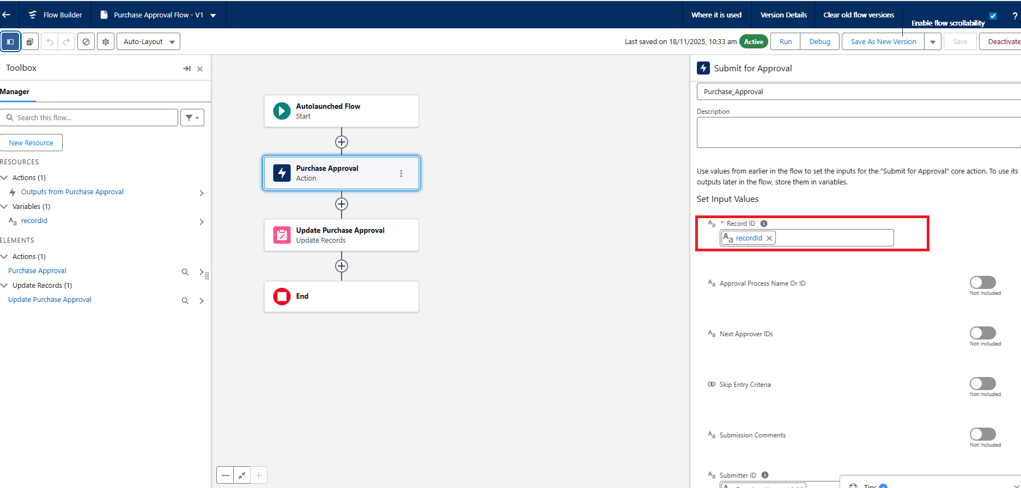Select the Manager tab in Toolbox
This screenshot has height=488, width=1021.
[x=15, y=91]
